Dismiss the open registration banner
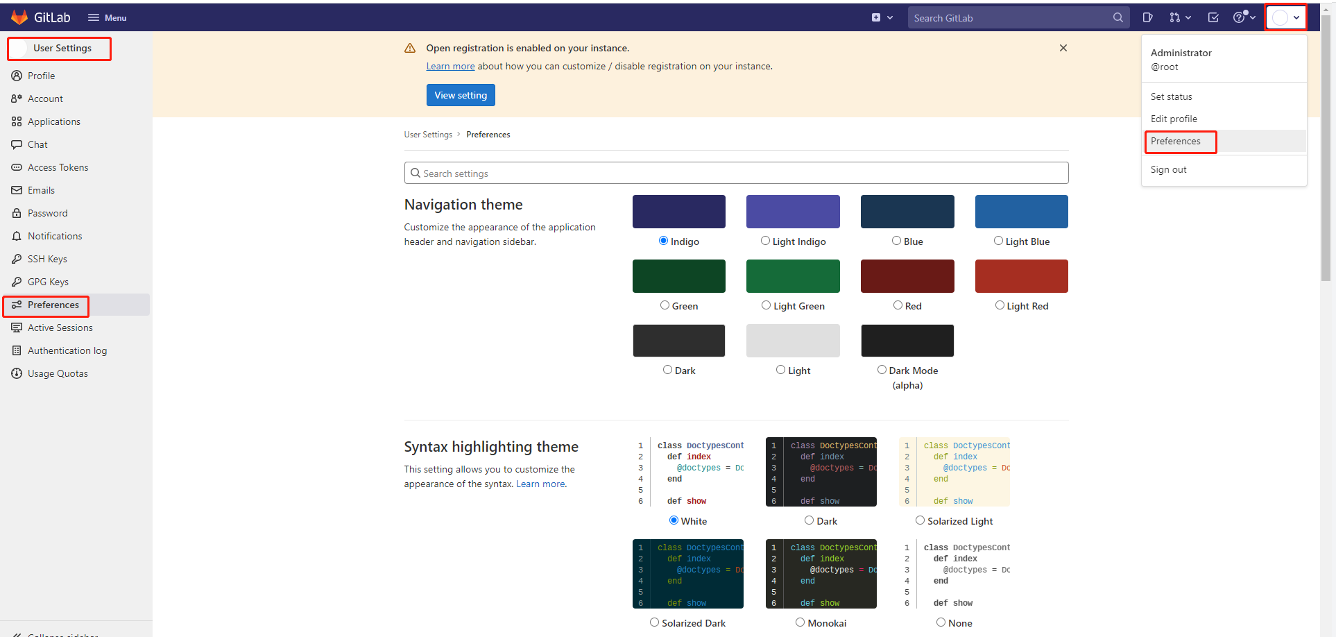Screen dimensions: 1336x637 coord(1063,48)
